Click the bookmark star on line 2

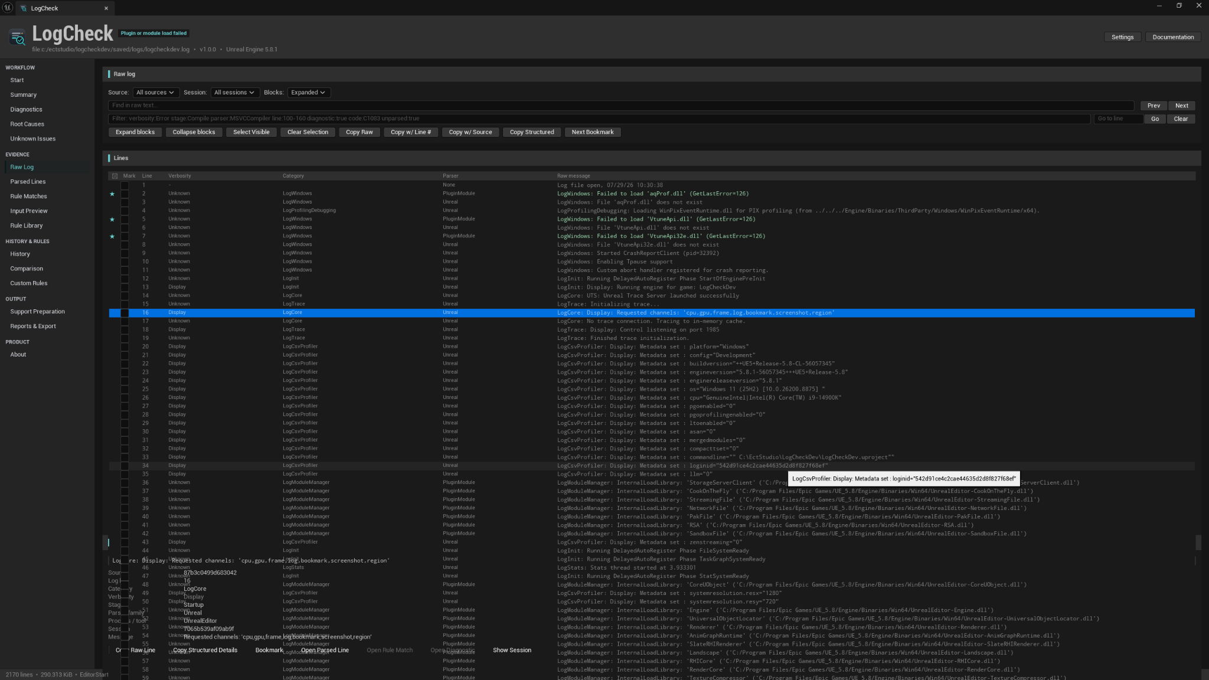click(x=112, y=194)
